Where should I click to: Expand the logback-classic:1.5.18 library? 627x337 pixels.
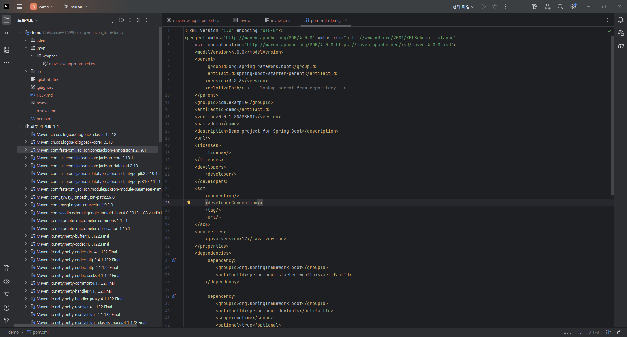tap(26, 134)
